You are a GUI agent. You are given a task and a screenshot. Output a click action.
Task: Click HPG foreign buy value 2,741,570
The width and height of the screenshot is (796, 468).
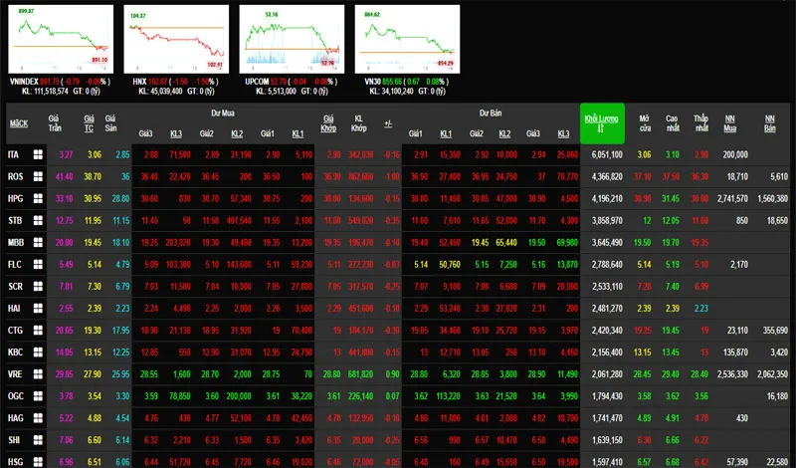732,199
